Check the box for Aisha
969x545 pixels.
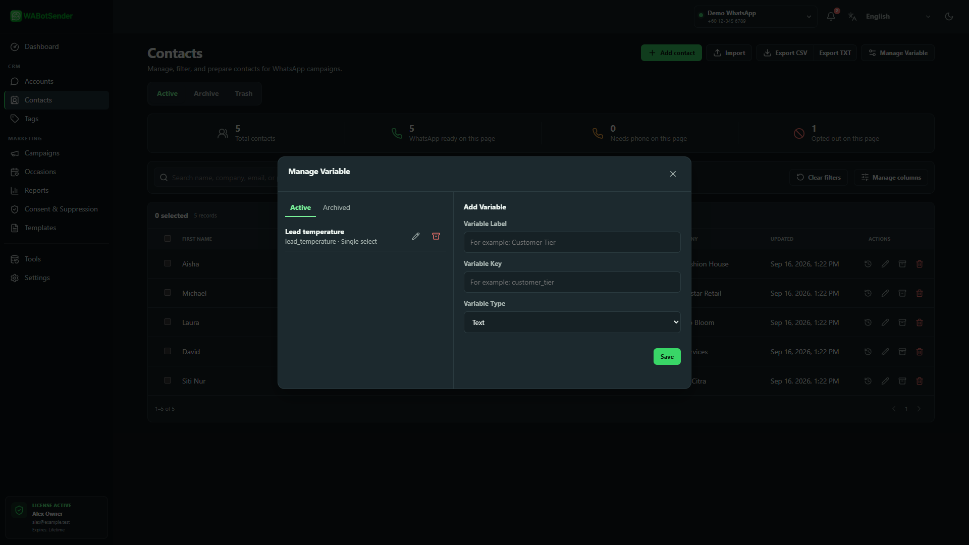coord(168,263)
